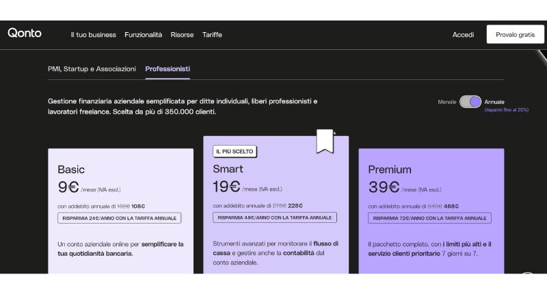Viewport: 547px width, 294px height.
Task: Expand the Il tuo business menu
Action: 93,35
